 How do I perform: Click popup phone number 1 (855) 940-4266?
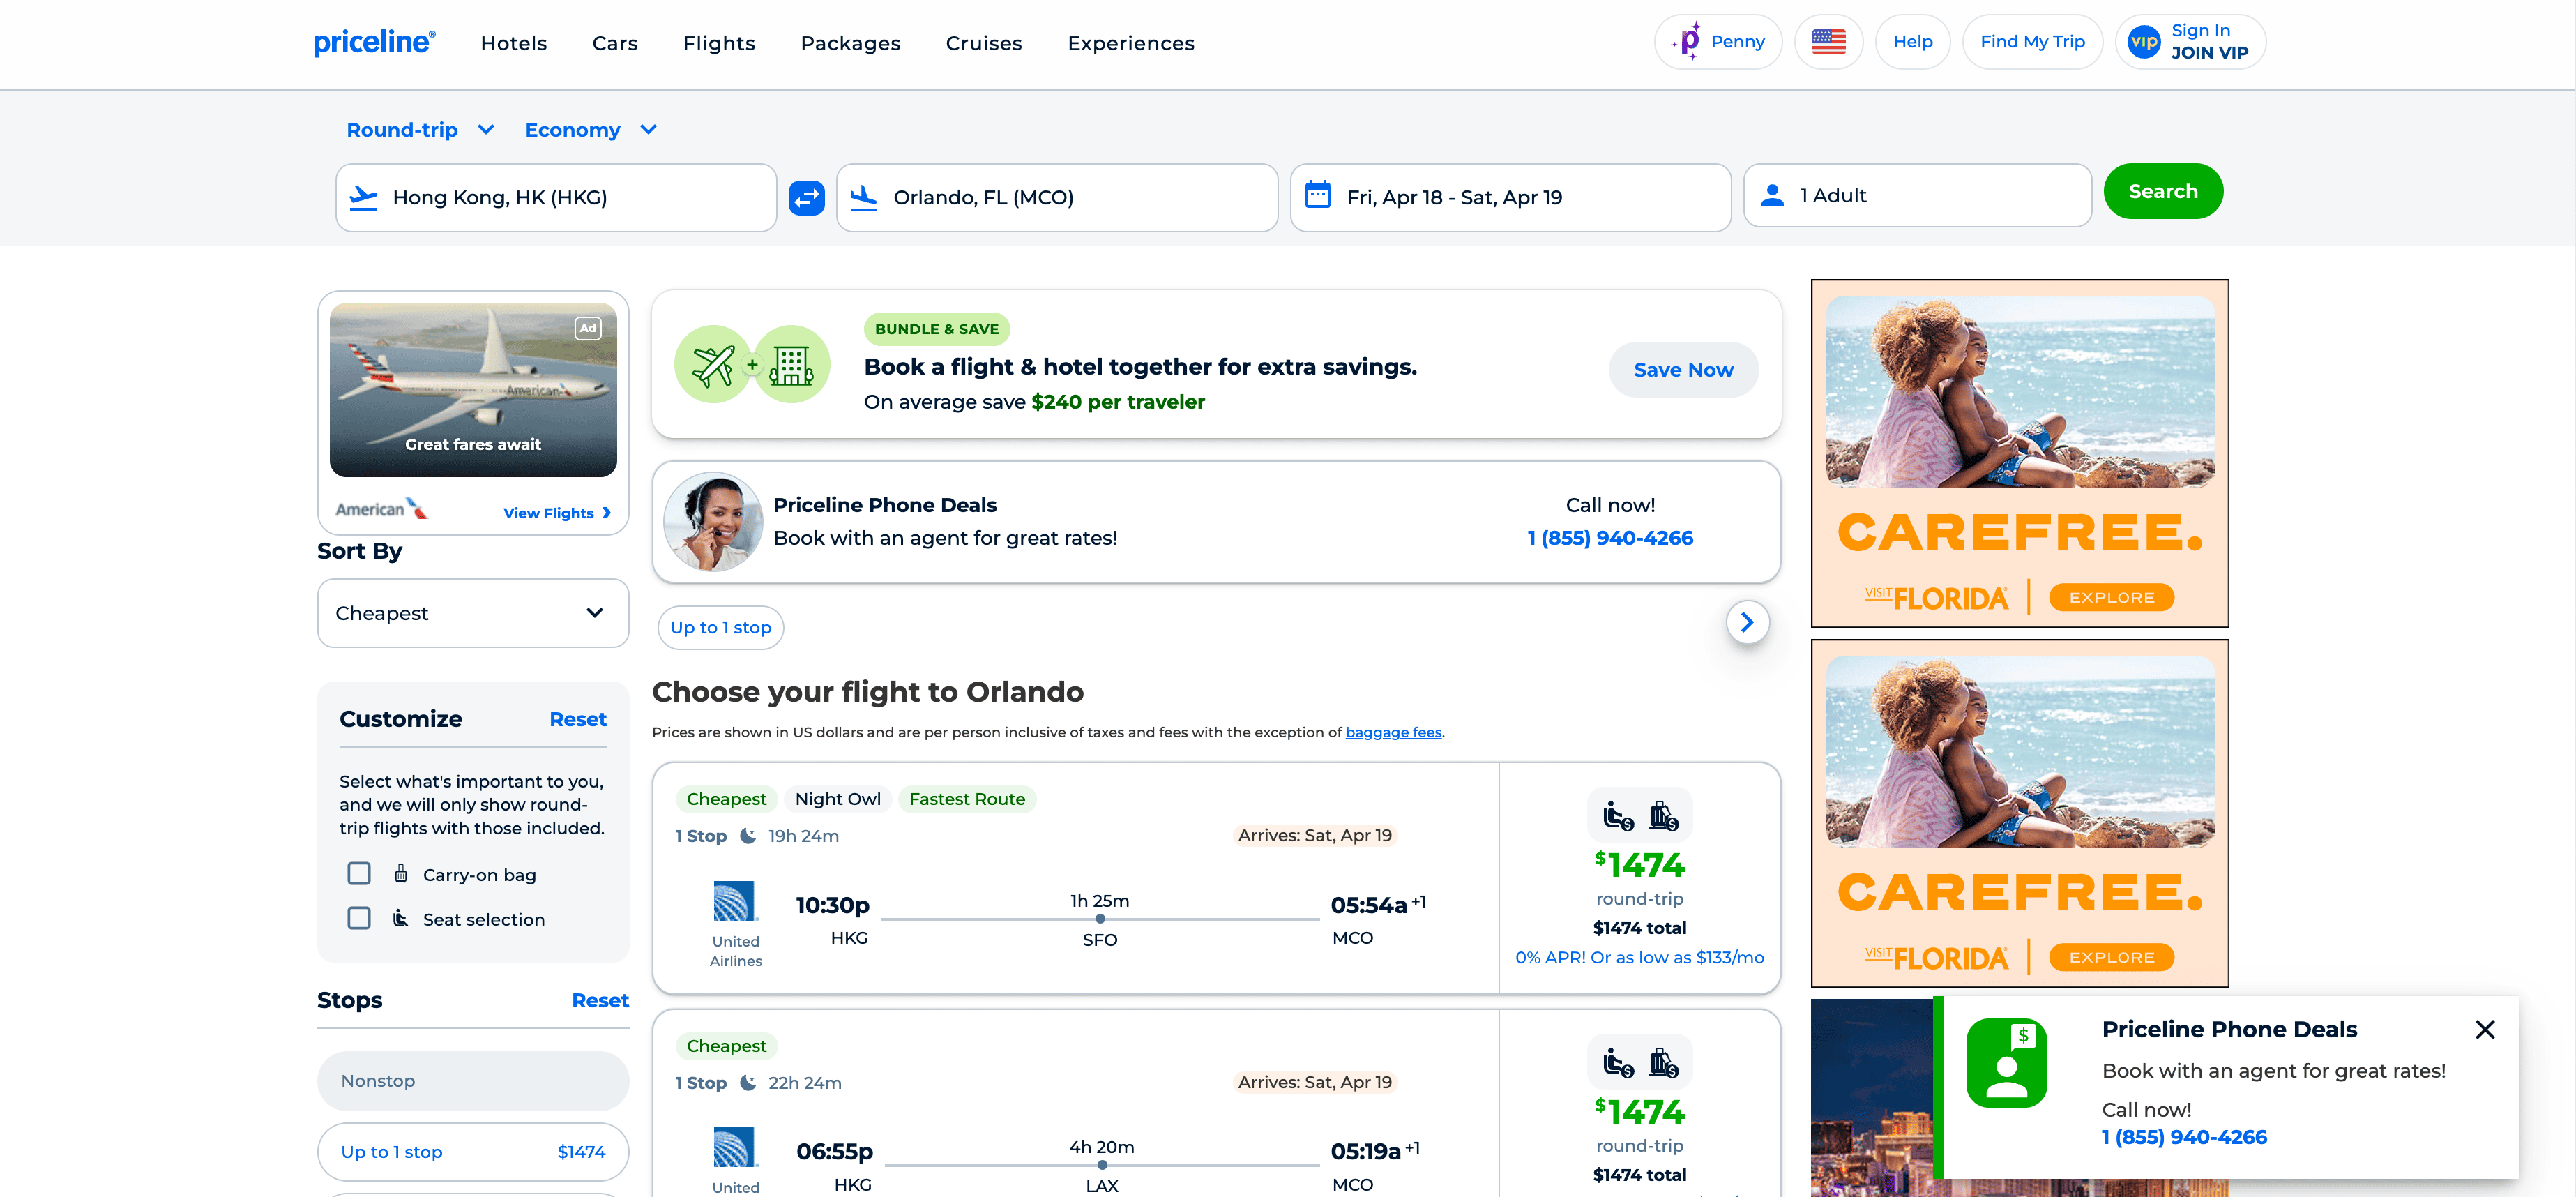coord(2184,1137)
